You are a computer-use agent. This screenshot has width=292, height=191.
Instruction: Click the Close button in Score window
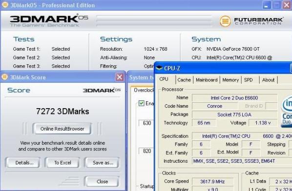tap(102, 181)
